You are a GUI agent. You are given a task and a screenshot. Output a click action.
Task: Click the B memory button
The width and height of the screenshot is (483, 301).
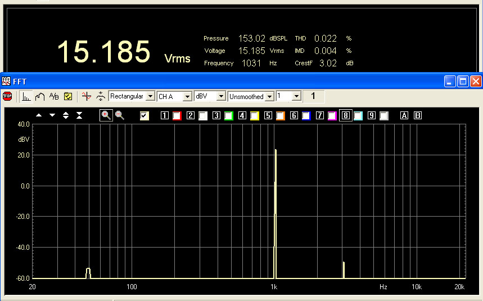[x=417, y=115]
